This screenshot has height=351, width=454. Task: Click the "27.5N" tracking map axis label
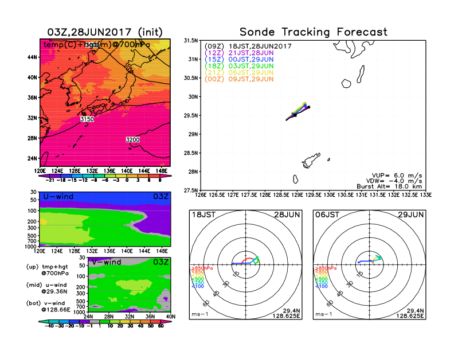pos(191,190)
